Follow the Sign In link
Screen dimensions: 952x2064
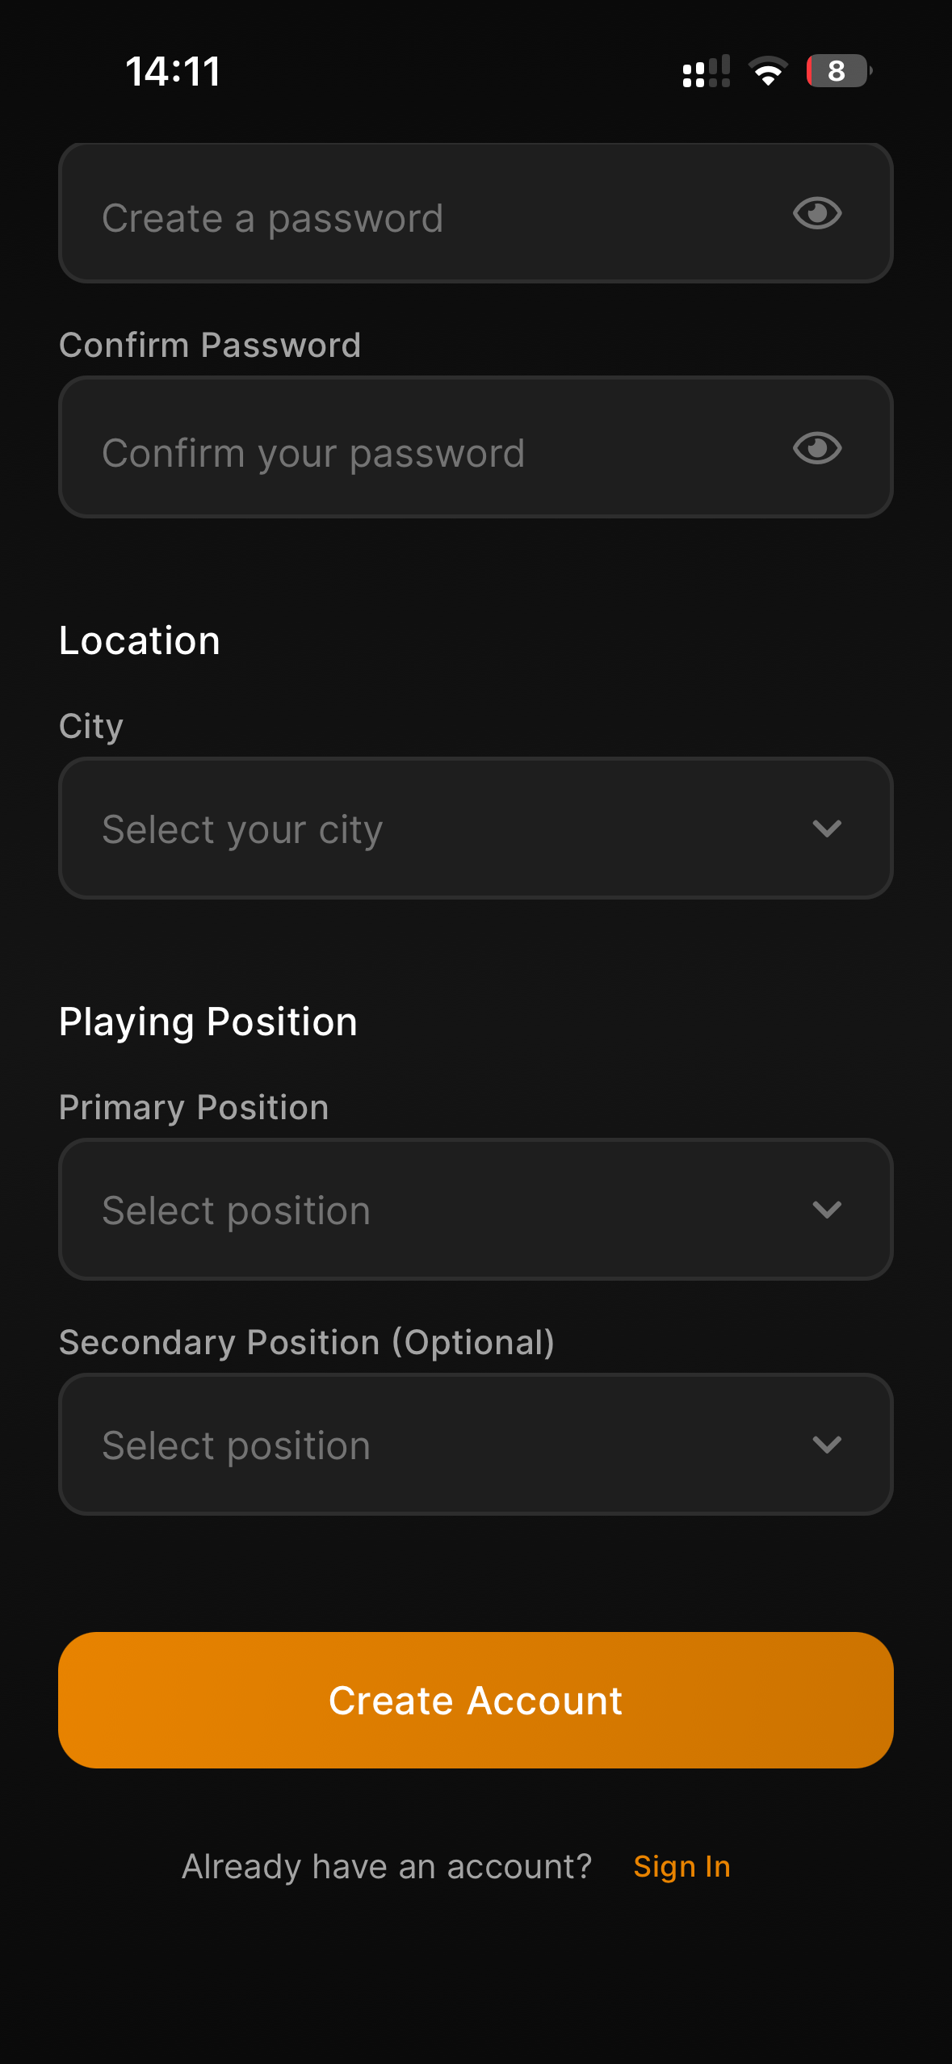(x=681, y=1867)
